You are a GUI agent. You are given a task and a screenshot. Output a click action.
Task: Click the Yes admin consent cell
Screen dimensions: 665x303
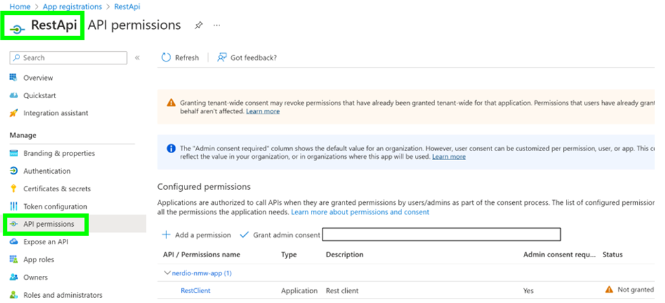(528, 291)
